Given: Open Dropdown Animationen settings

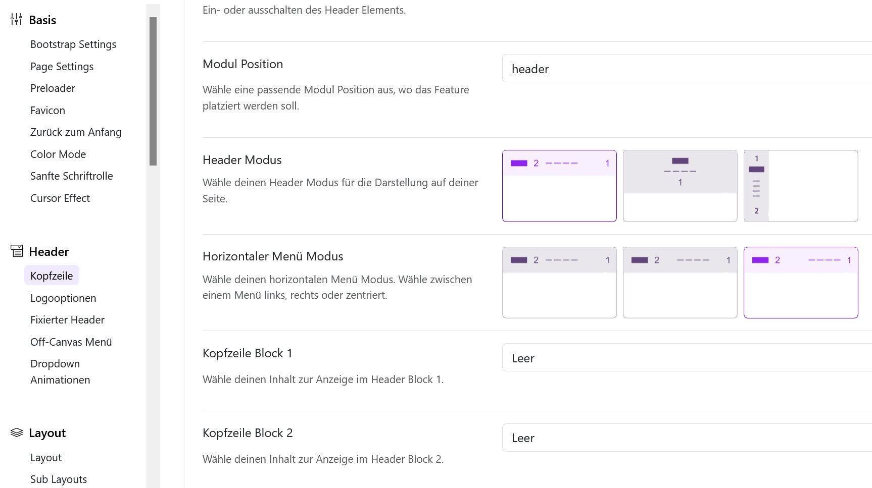Looking at the screenshot, I should 60,371.
